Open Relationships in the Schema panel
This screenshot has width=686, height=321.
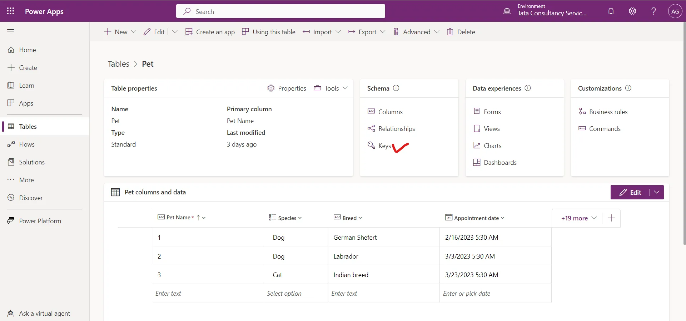pyautogui.click(x=396, y=128)
